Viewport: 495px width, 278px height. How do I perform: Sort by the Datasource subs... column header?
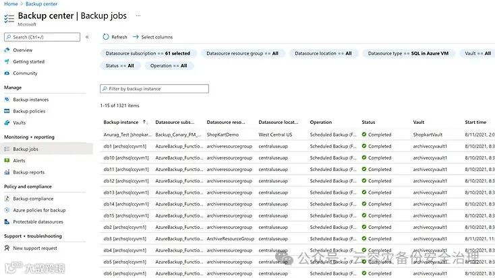click(x=175, y=122)
